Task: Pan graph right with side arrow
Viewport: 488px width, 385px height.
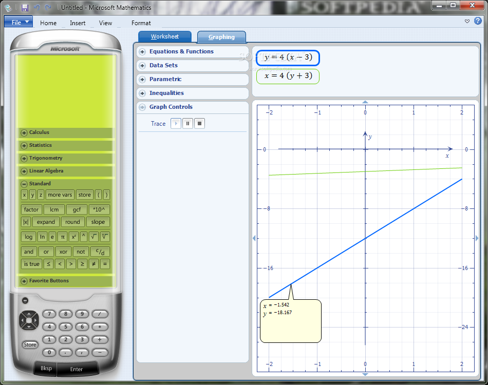Action: point(477,238)
